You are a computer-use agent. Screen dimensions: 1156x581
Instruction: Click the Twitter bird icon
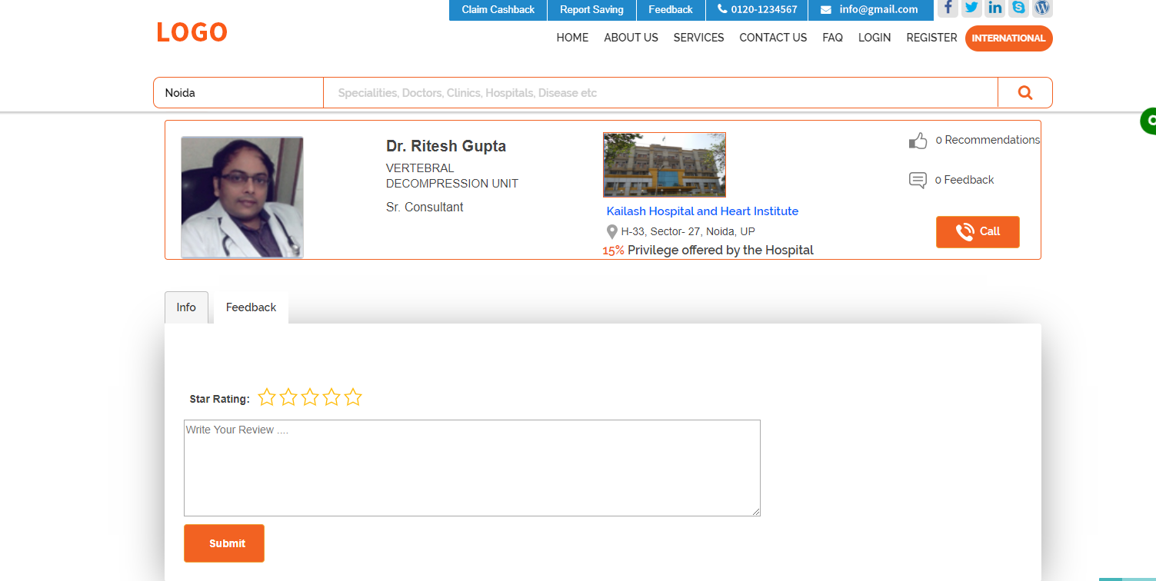tap(971, 8)
